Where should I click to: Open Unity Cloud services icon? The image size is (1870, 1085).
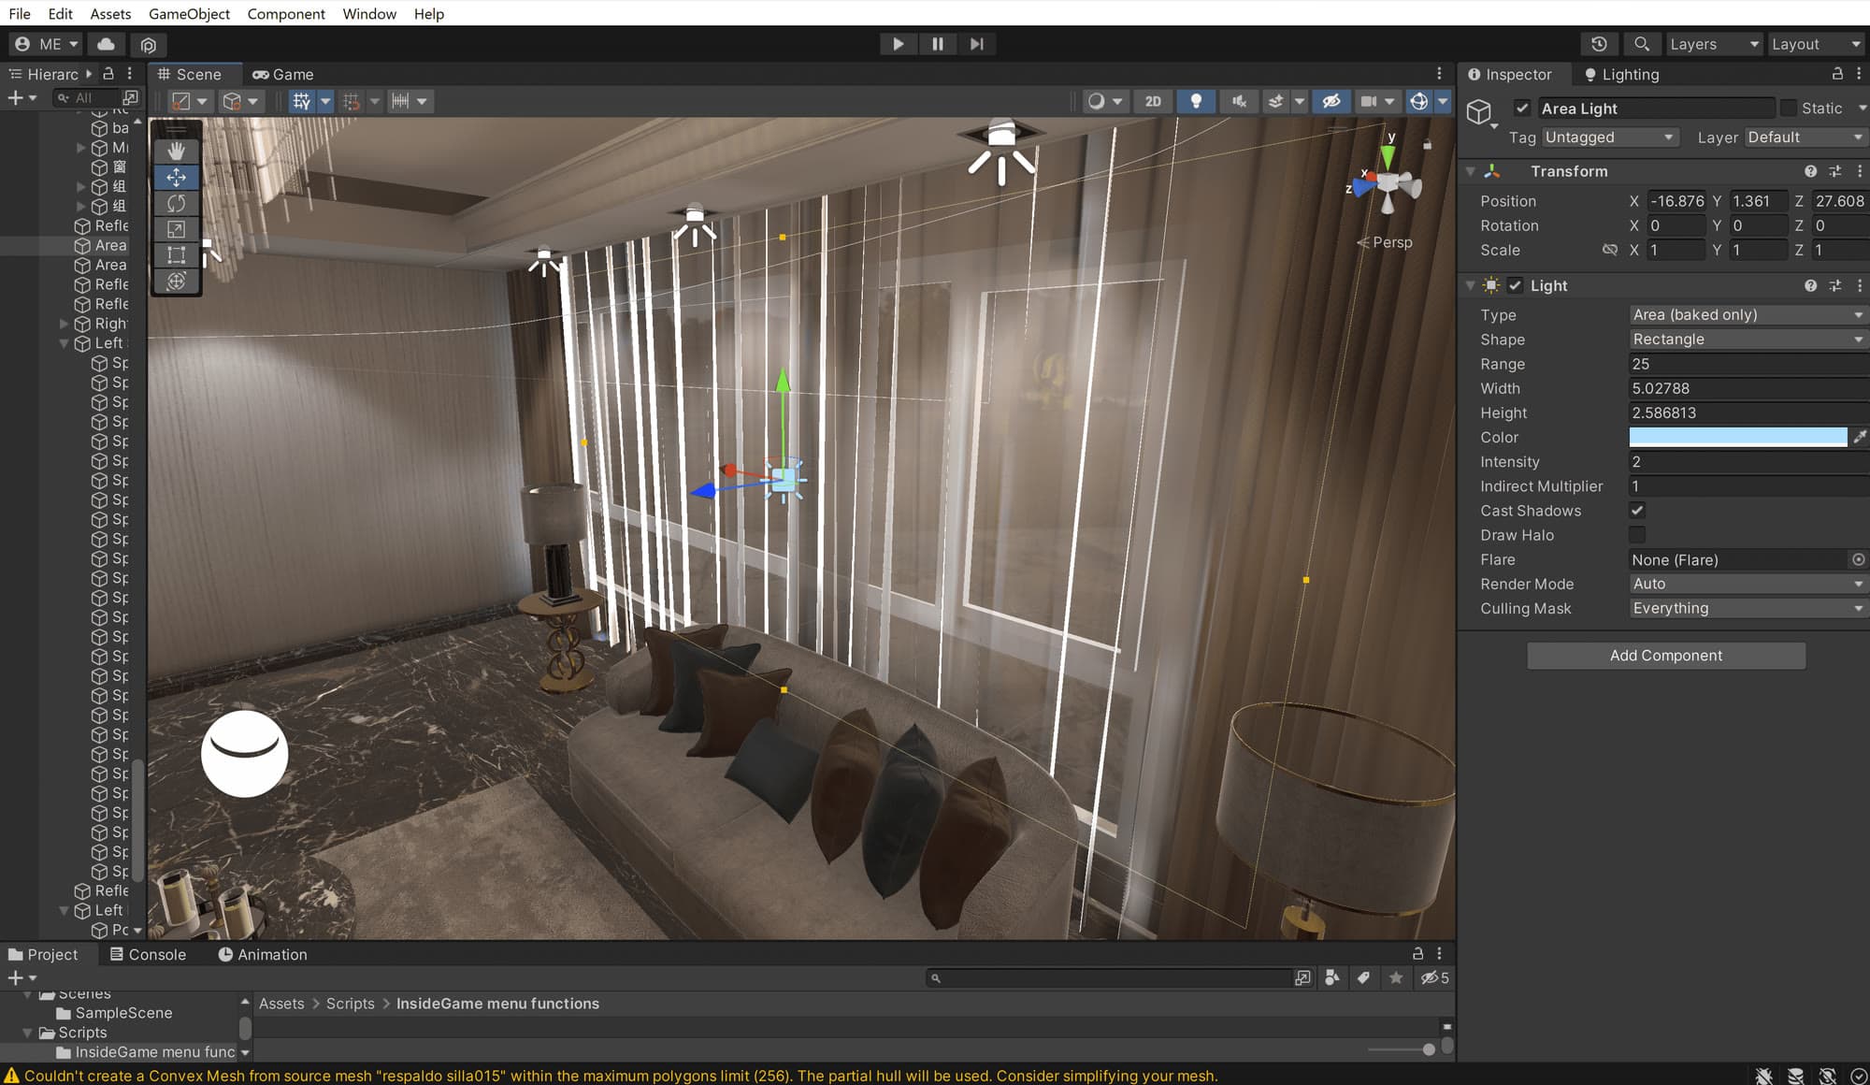(107, 44)
